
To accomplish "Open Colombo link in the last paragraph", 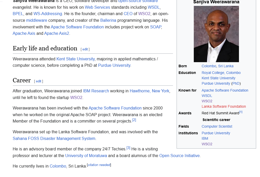I will click(x=58, y=166).
